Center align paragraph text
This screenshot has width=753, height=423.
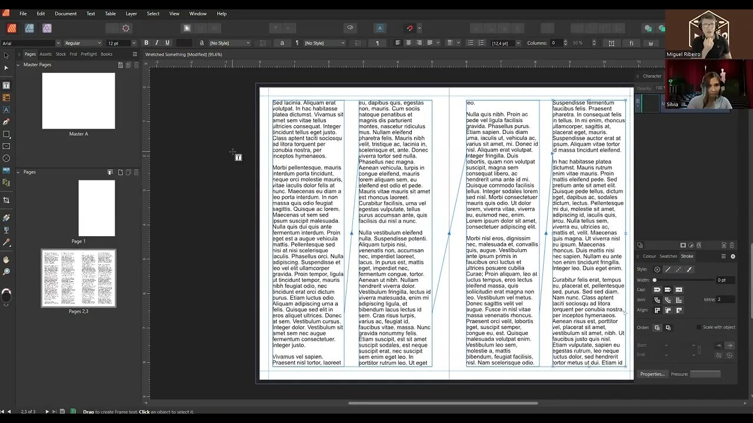[x=409, y=43]
